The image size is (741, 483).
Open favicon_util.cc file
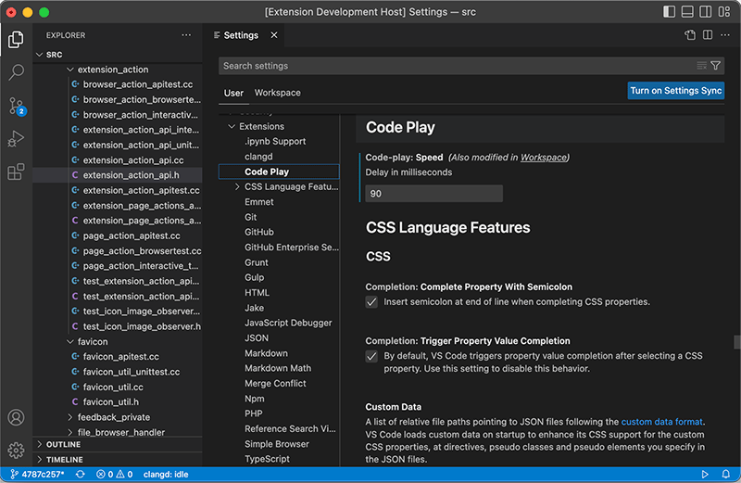click(113, 387)
